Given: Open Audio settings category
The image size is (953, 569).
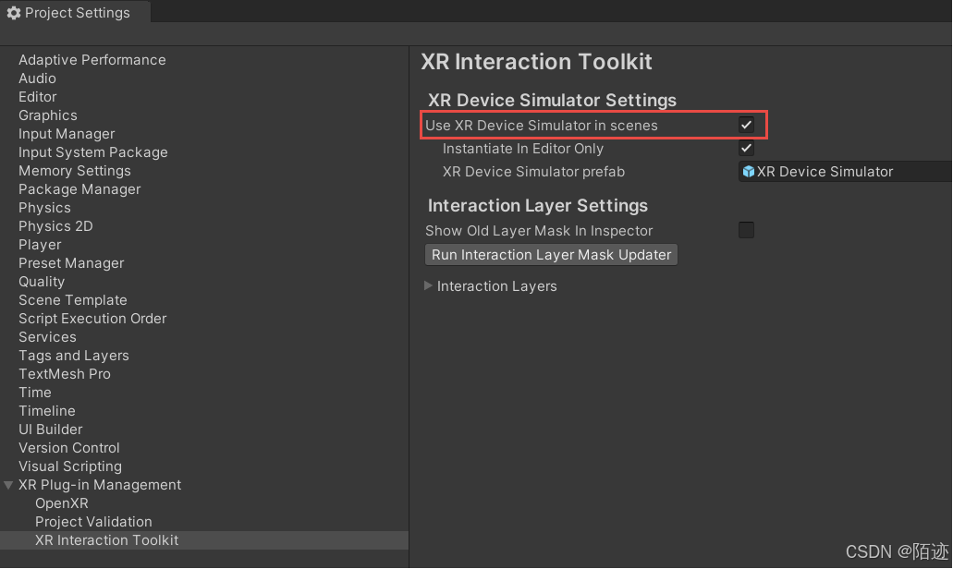Looking at the screenshot, I should [37, 79].
